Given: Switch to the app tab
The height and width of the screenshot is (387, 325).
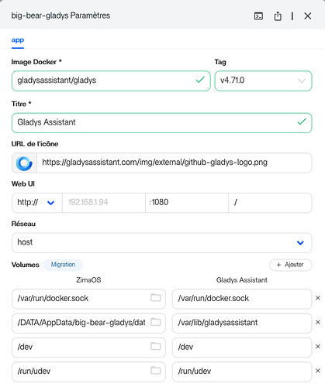Looking at the screenshot, I should [x=18, y=40].
